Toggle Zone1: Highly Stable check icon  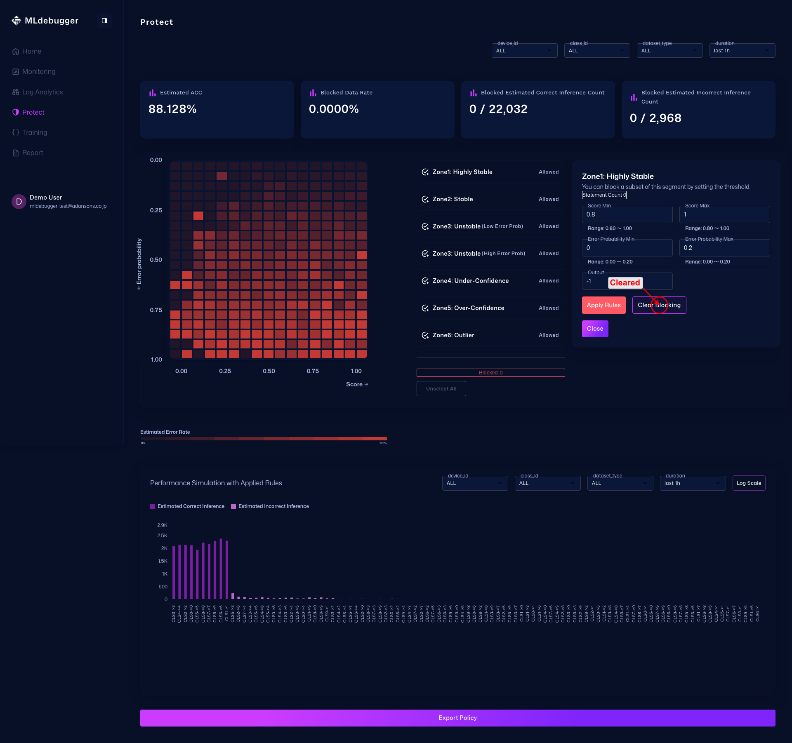click(x=425, y=172)
